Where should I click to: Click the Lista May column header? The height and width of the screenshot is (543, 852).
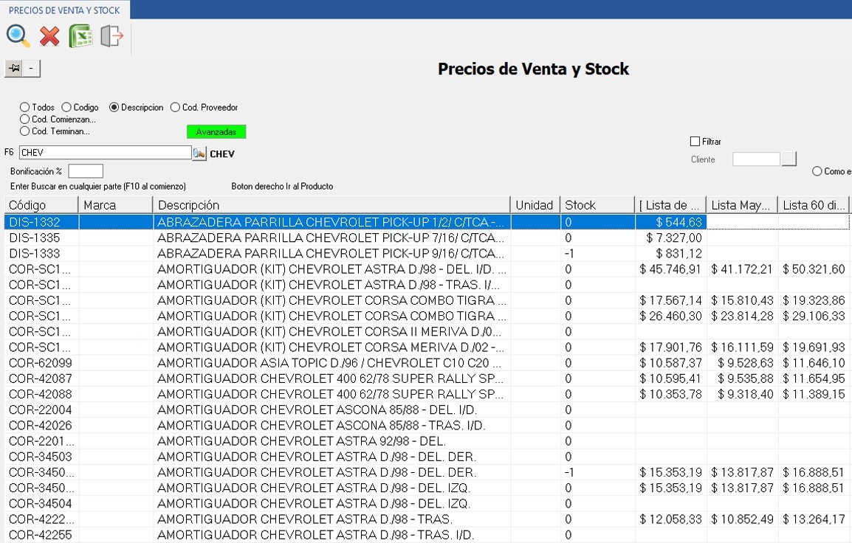[742, 205]
